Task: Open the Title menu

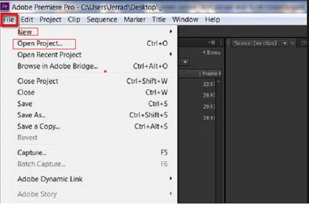Action: coord(159,20)
